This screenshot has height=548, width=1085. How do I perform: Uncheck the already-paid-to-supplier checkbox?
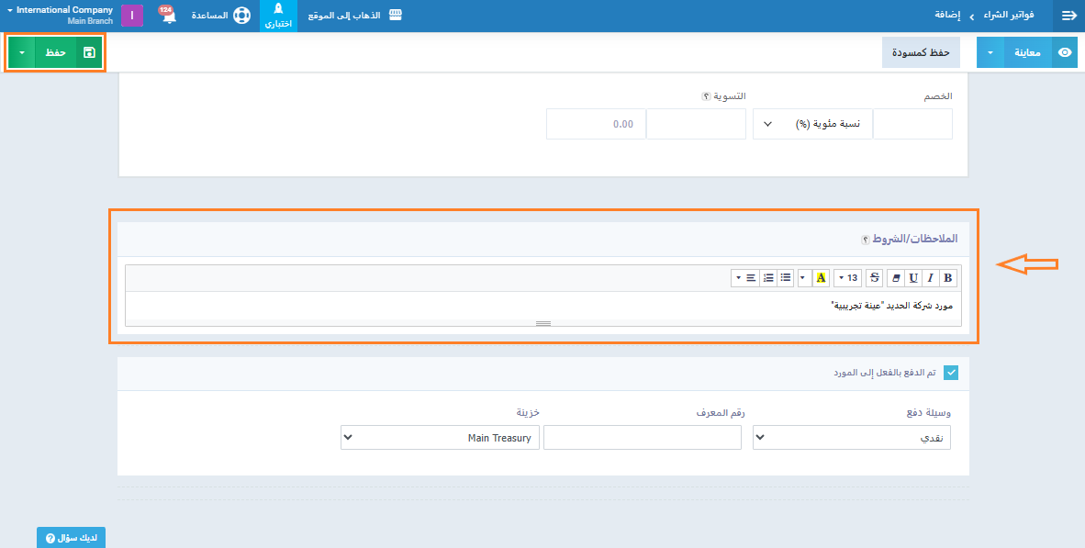coord(951,373)
